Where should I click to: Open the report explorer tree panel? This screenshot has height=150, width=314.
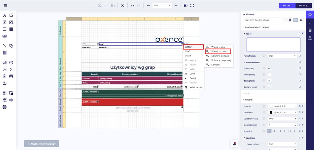[x=310, y=38]
